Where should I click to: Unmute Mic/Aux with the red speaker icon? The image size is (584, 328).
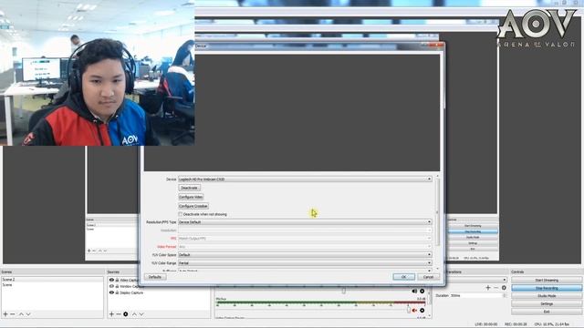pyautogui.click(x=414, y=310)
